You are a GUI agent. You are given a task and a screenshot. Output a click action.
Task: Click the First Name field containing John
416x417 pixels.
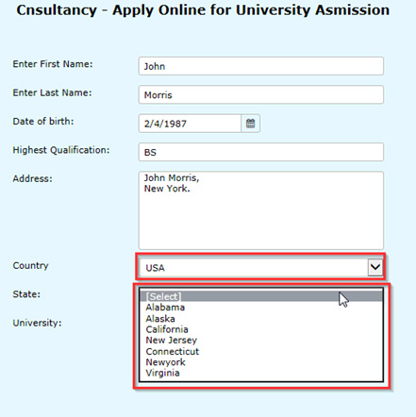[x=261, y=66]
